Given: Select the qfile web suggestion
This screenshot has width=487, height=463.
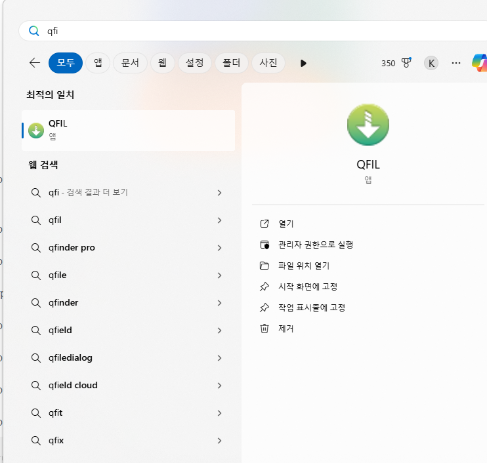Looking at the screenshot, I should click(128, 275).
